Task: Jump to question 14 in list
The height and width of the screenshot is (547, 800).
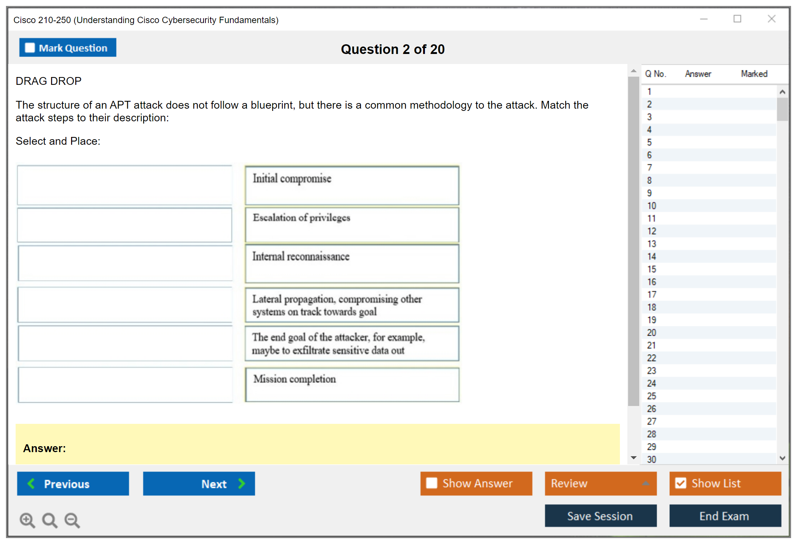Action: [x=652, y=256]
